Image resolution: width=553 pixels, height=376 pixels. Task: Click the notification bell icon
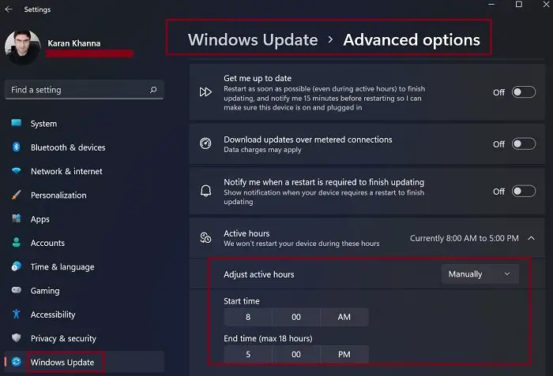click(205, 191)
